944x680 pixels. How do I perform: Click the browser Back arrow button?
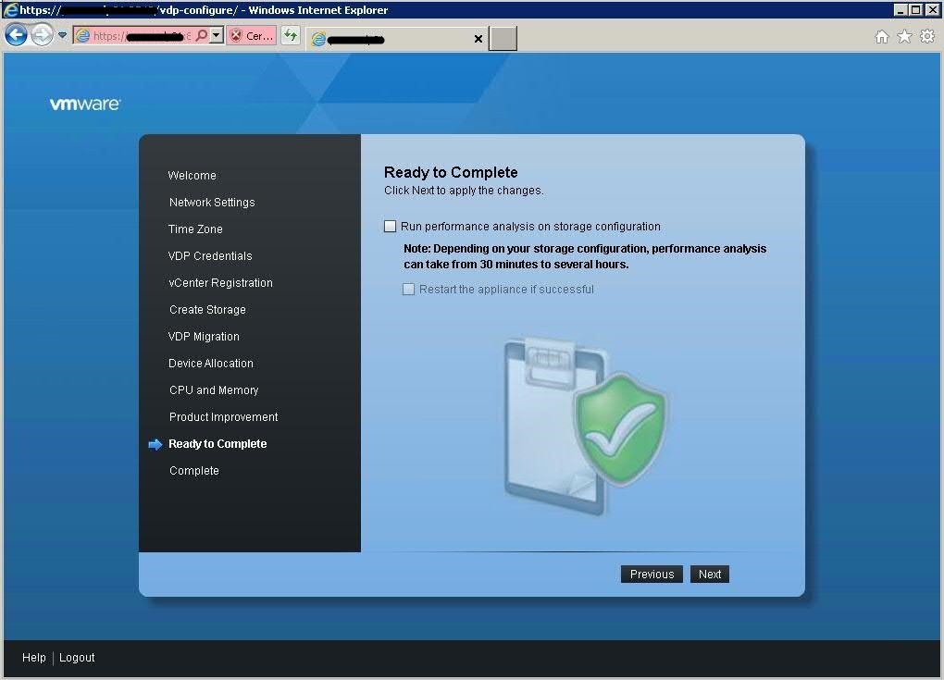click(17, 35)
